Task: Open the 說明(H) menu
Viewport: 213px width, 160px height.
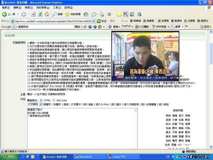Action: [69, 8]
